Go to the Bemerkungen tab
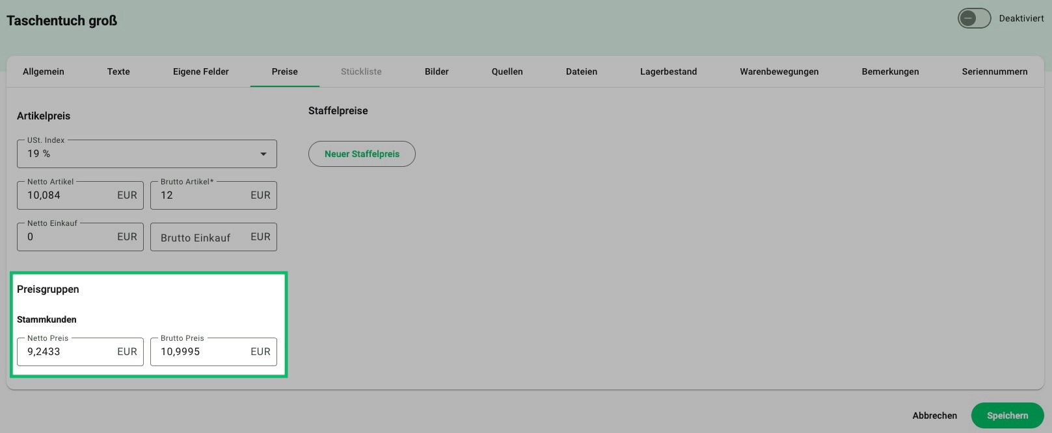The image size is (1052, 433). coord(891,71)
